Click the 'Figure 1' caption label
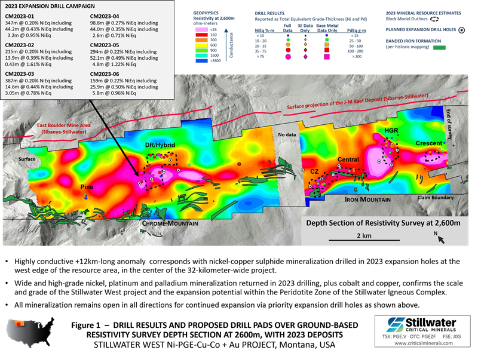Screen dimensions: 478x356 85,325
